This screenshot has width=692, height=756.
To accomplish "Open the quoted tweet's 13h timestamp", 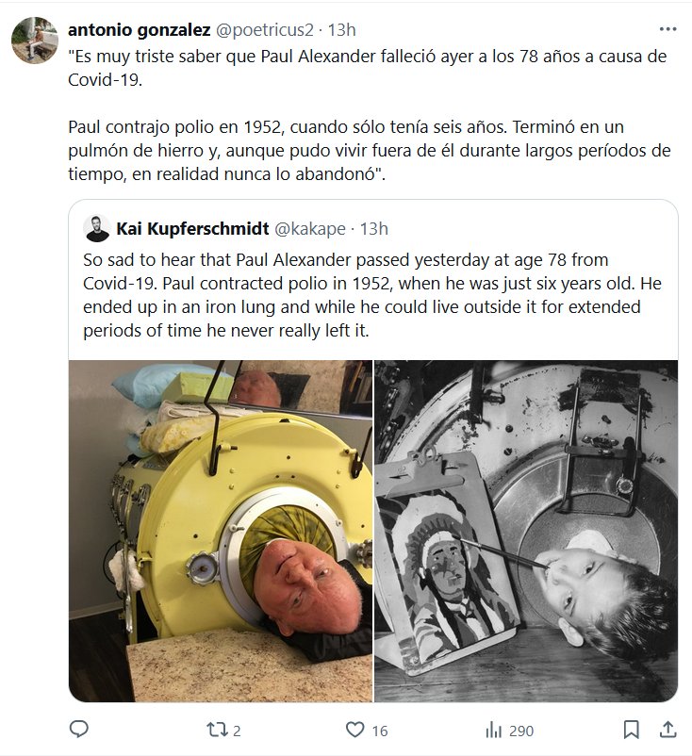I will (x=374, y=228).
